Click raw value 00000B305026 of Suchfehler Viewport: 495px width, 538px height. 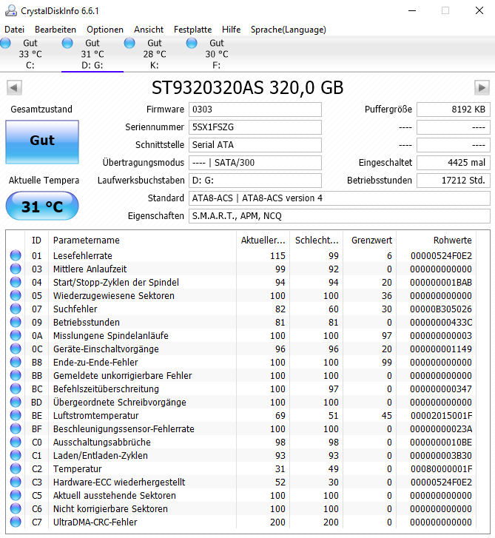click(x=441, y=309)
